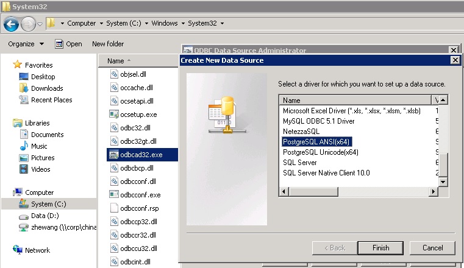464x268 pixels.
Task: Click the folder icon in address bar
Action: [x=51, y=23]
